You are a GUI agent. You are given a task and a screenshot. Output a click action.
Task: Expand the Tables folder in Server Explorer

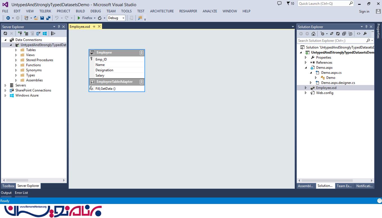16,50
